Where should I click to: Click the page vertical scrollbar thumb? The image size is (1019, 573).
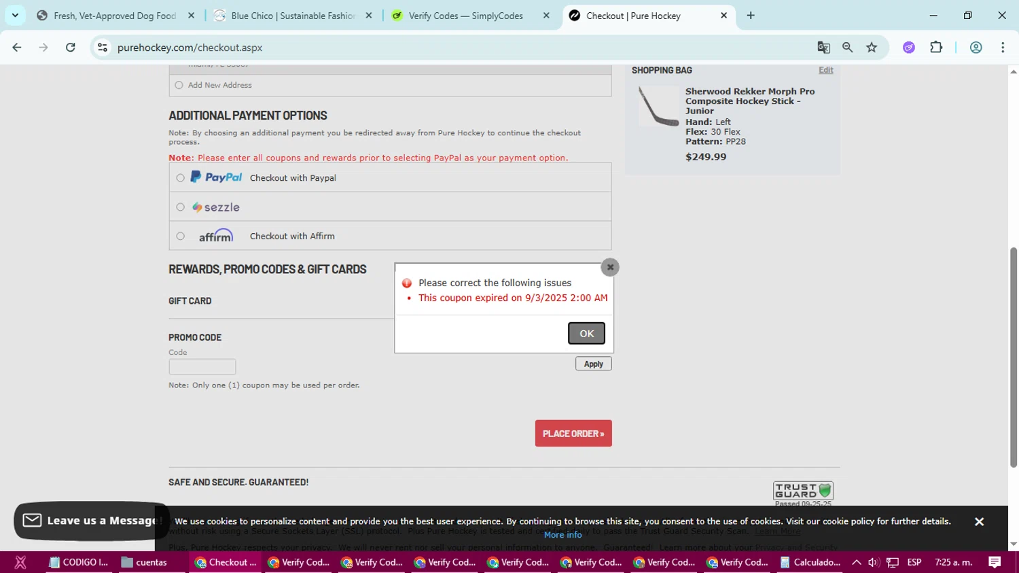(1014, 357)
